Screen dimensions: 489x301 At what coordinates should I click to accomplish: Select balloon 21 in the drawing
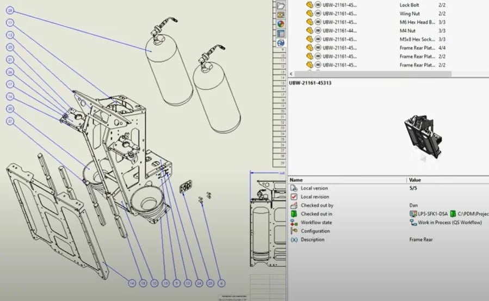click(10, 59)
